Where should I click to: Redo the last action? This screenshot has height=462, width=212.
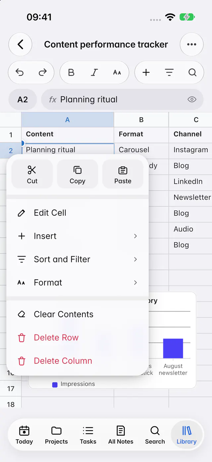click(x=43, y=72)
